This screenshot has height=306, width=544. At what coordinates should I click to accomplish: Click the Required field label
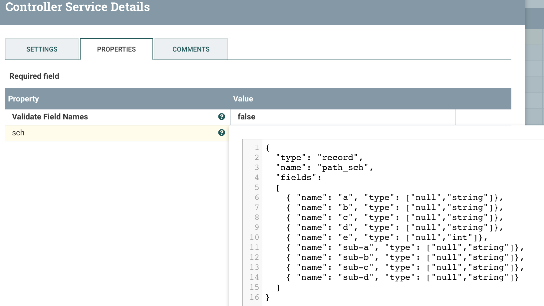point(34,76)
